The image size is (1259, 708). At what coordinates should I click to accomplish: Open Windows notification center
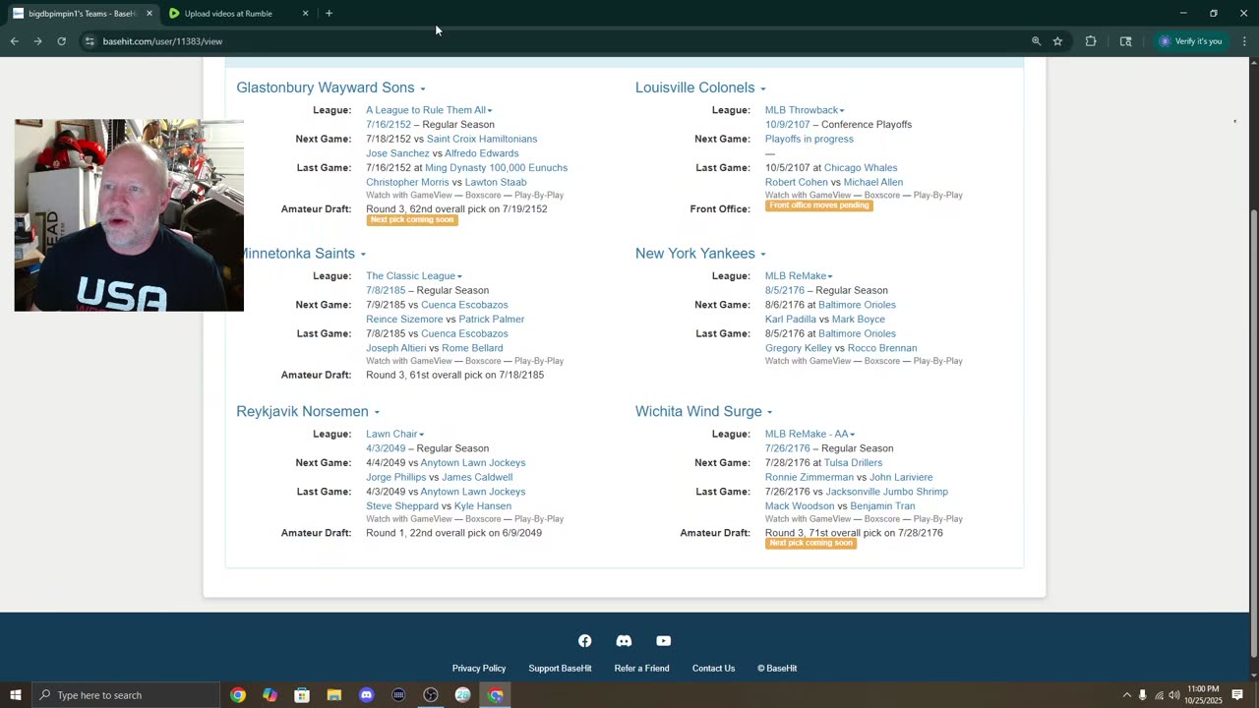point(1237,695)
